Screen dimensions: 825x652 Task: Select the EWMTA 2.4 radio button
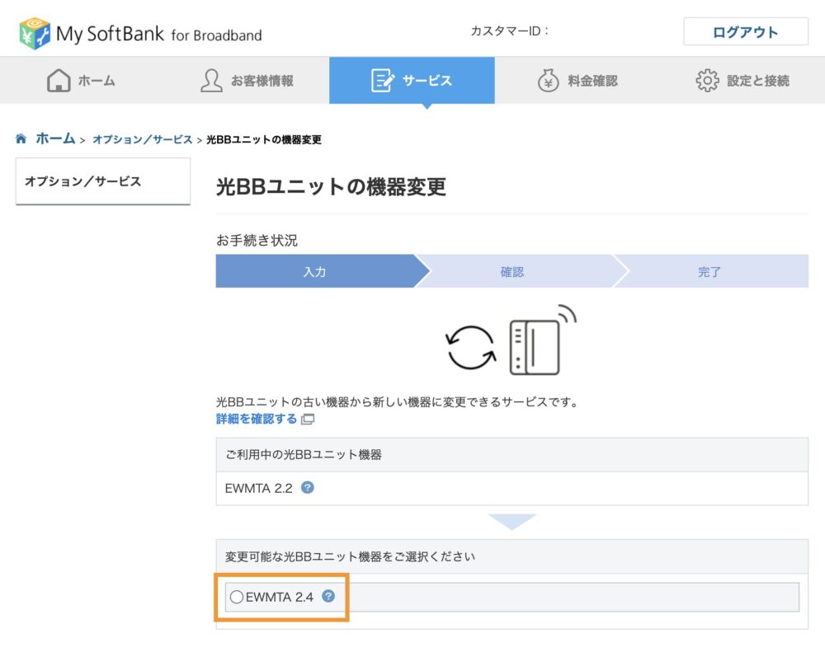pos(236,597)
